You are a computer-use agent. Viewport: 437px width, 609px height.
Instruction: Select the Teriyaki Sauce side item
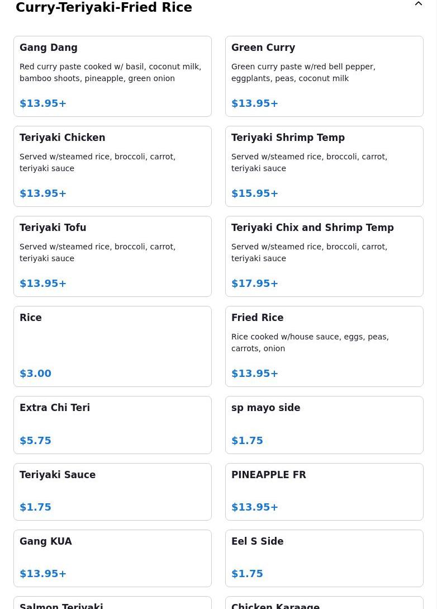[112, 491]
